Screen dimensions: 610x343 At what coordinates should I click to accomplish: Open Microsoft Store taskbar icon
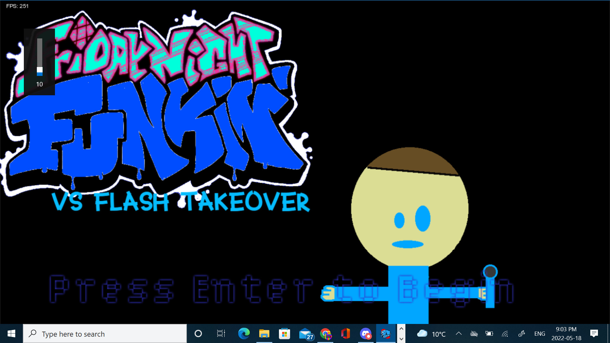[284, 333]
